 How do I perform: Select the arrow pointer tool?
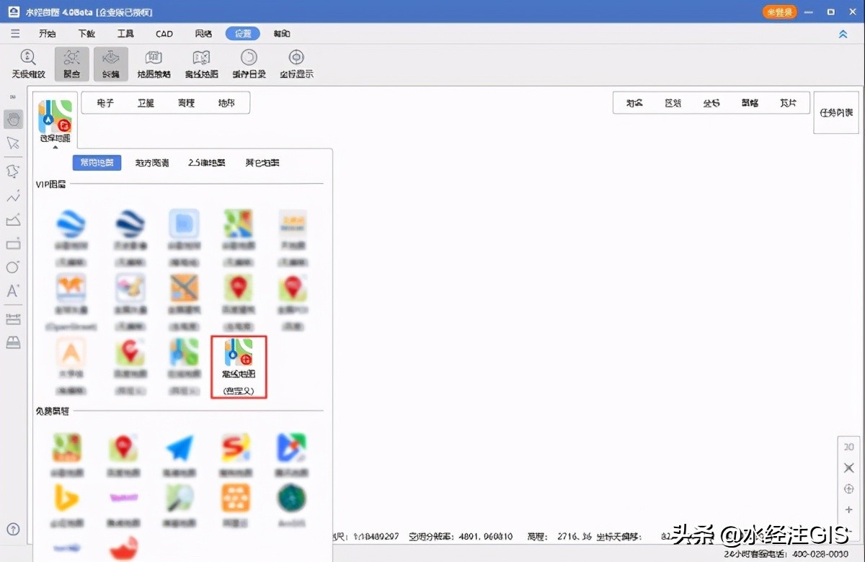tap(13, 143)
